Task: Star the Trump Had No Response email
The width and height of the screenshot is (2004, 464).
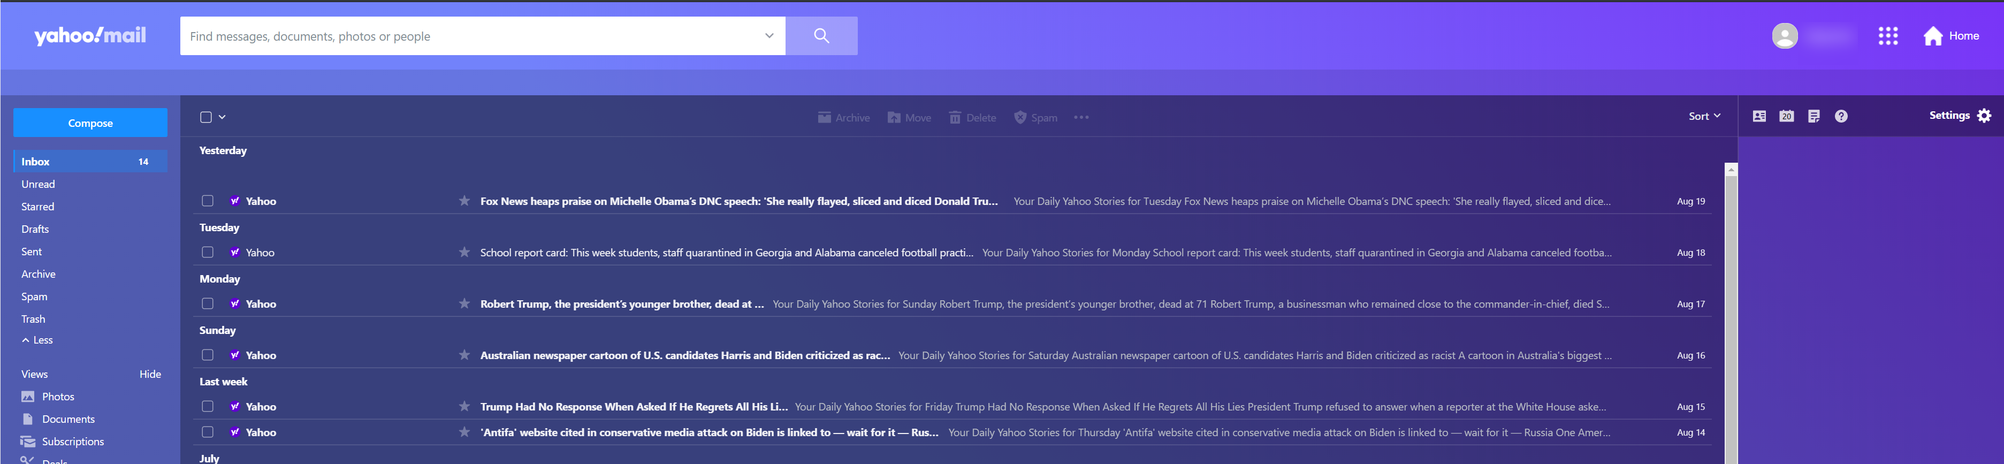Action: pos(464,406)
